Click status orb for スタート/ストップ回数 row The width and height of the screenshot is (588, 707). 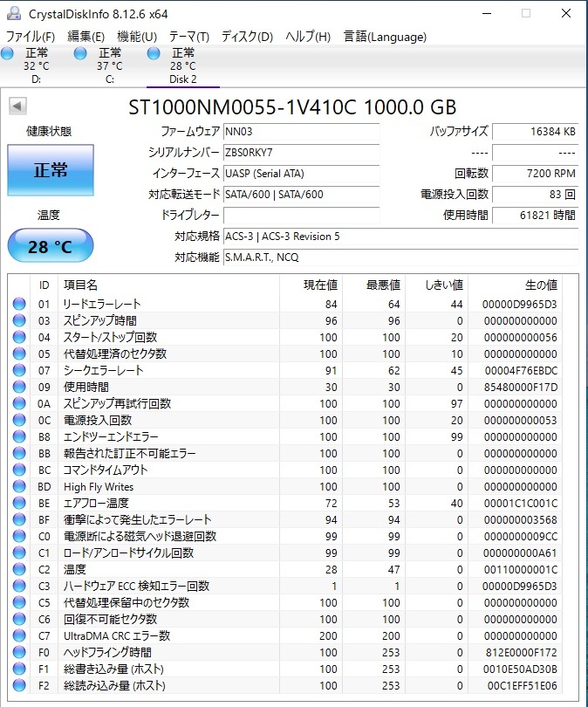point(19,337)
